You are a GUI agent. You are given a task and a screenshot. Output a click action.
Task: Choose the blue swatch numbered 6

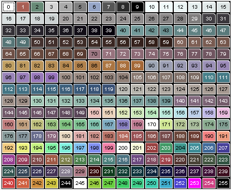coord(95,7)
